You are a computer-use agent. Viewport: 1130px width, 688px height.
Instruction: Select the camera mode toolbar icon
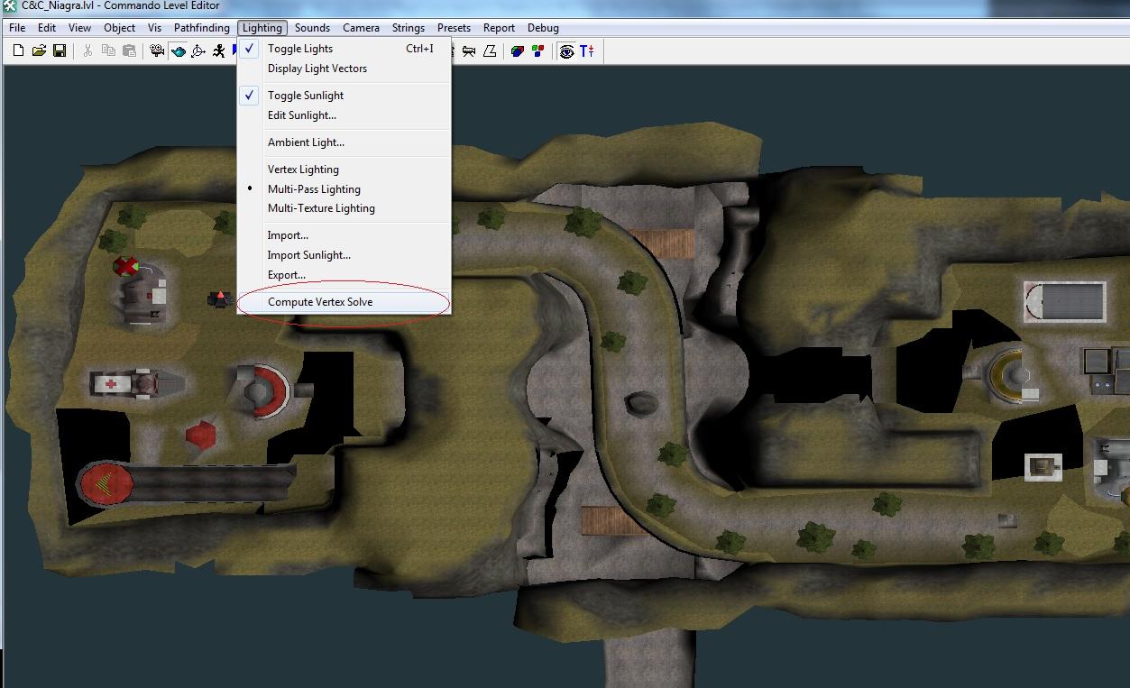pos(157,51)
